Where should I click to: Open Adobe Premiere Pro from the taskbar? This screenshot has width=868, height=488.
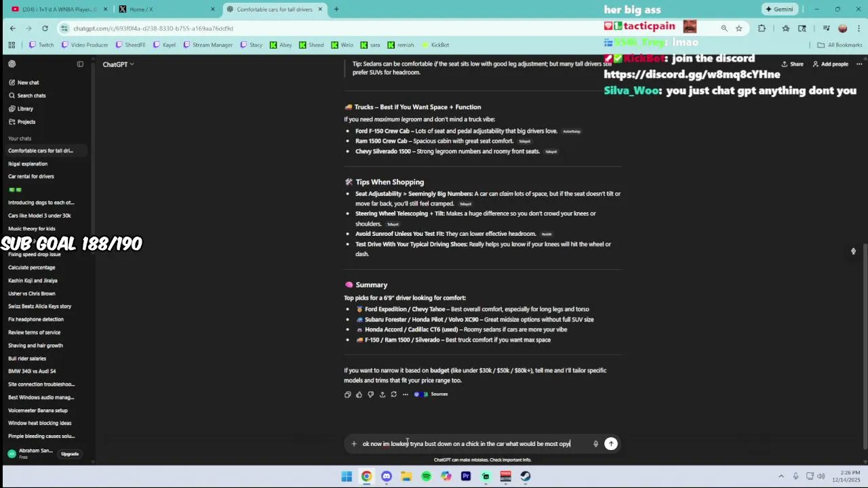[x=466, y=476]
